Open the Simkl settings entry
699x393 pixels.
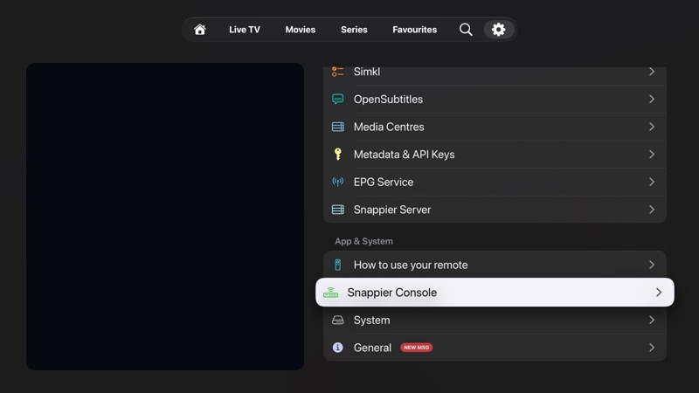click(495, 73)
